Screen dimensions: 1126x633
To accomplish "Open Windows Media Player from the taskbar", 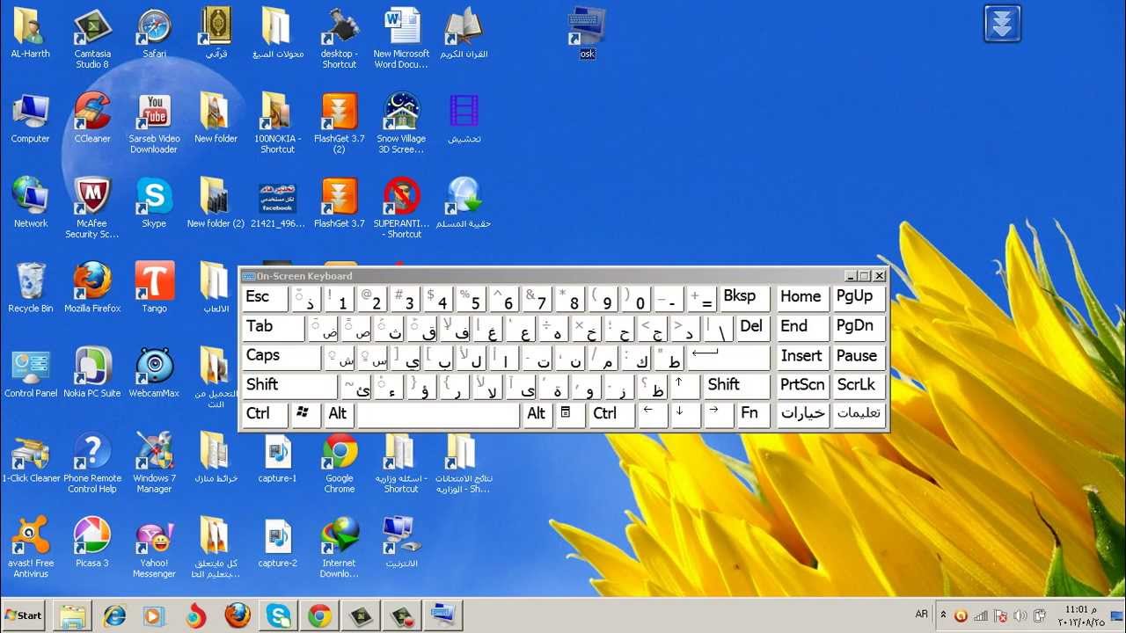I will coord(153,615).
